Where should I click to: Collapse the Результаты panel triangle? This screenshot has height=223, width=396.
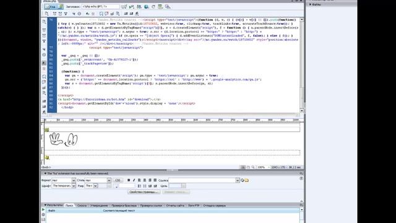click(x=45, y=205)
